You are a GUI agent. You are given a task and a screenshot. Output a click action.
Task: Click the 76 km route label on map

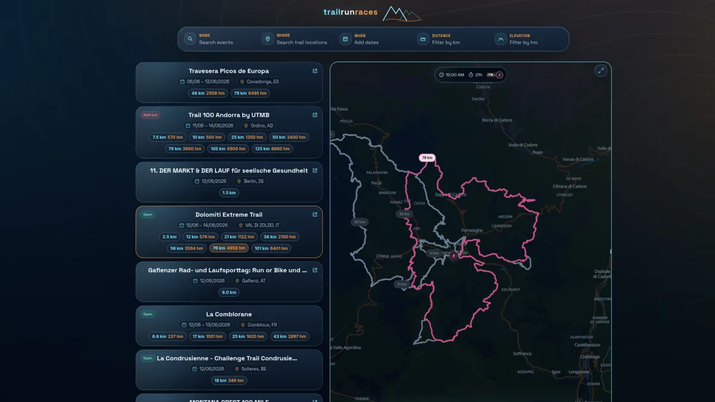427,158
